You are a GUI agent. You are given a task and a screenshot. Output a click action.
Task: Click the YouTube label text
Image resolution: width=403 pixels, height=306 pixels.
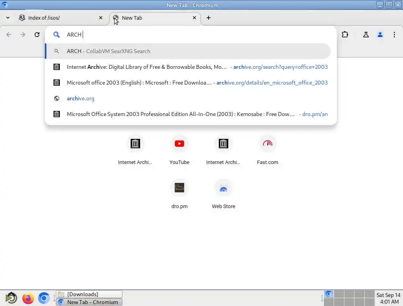click(x=179, y=162)
